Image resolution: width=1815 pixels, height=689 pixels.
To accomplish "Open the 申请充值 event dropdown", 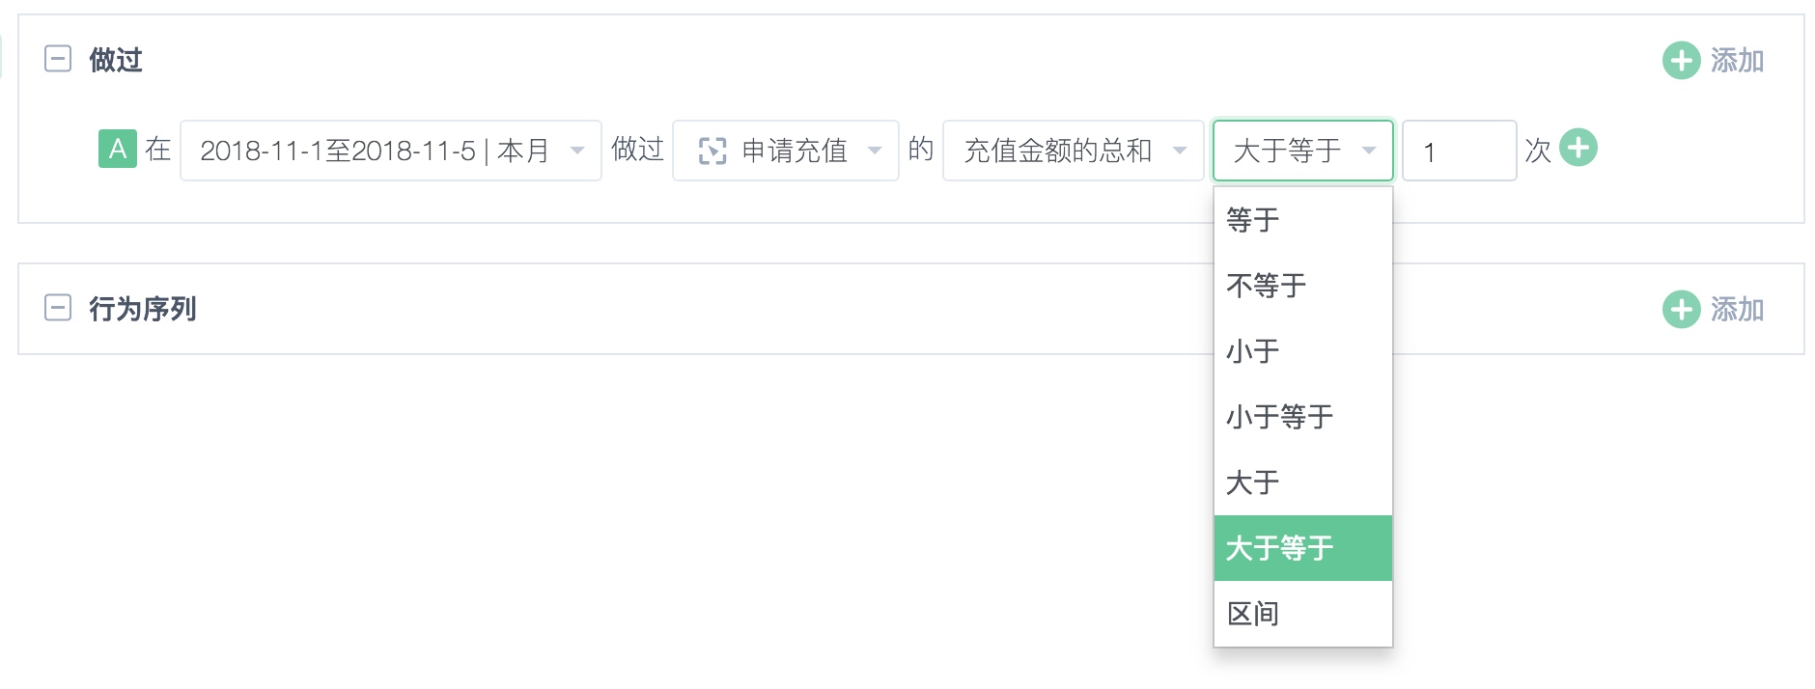I will tap(786, 151).
